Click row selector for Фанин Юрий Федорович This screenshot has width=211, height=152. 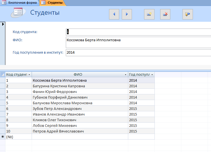pyautogui.click(x=3, y=92)
